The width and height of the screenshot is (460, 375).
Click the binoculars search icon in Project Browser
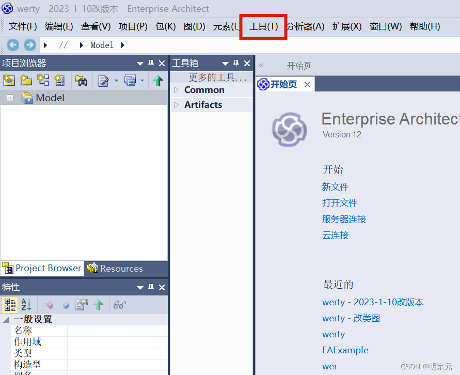click(x=81, y=81)
